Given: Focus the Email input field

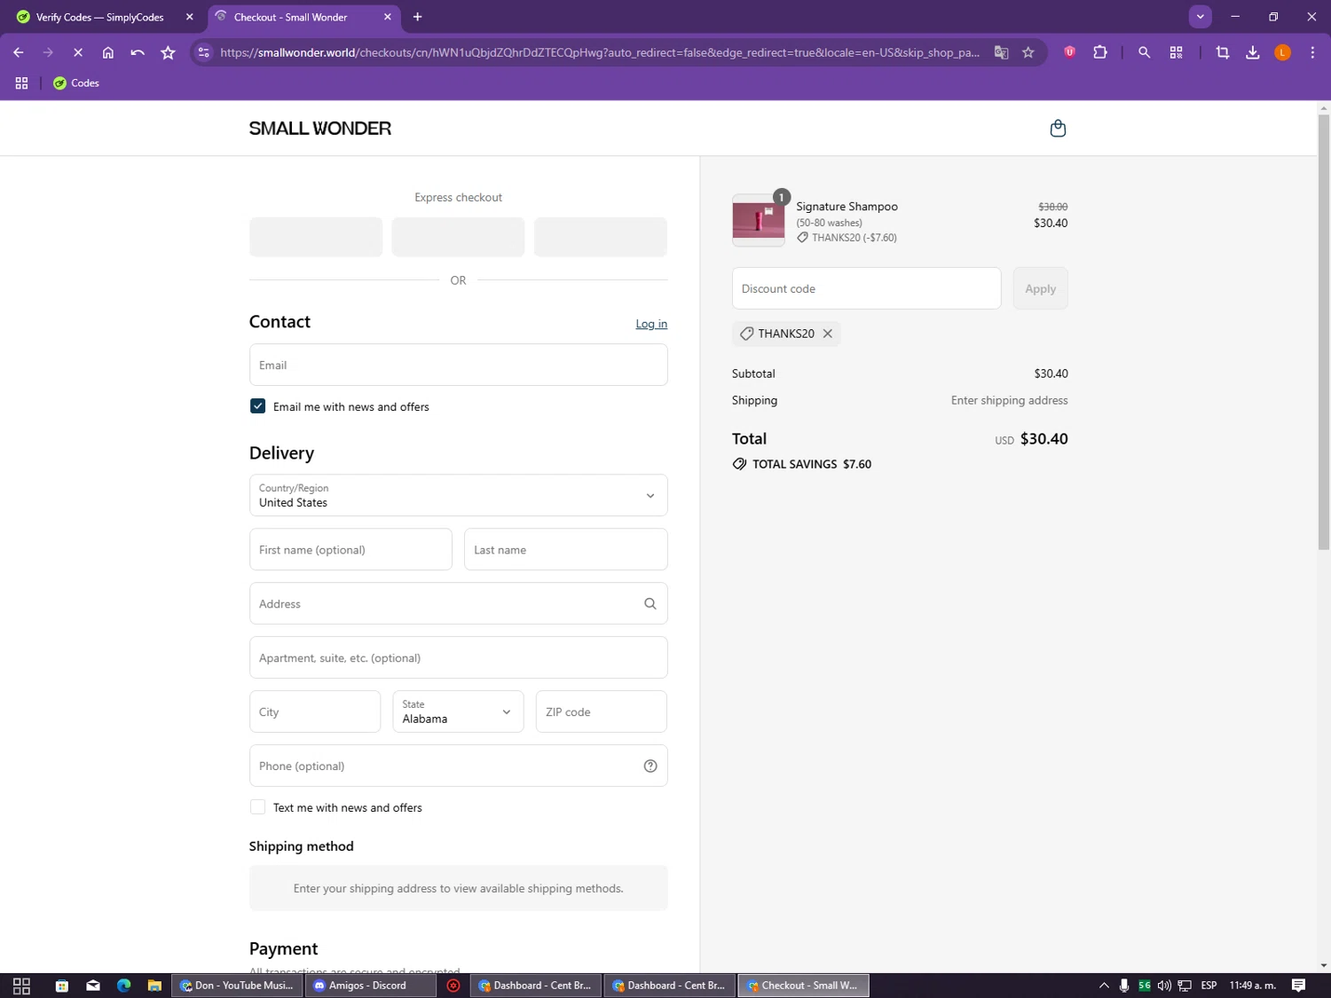Looking at the screenshot, I should [458, 365].
